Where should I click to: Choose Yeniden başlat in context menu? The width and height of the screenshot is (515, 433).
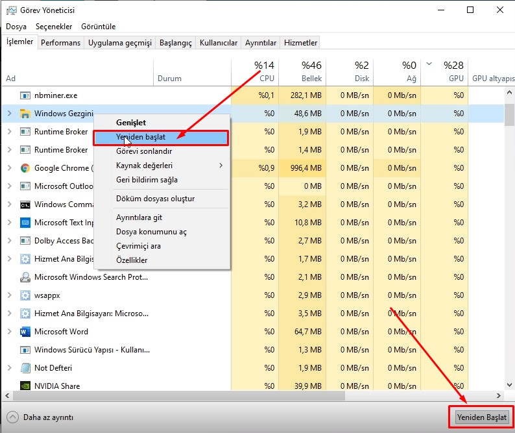click(161, 138)
